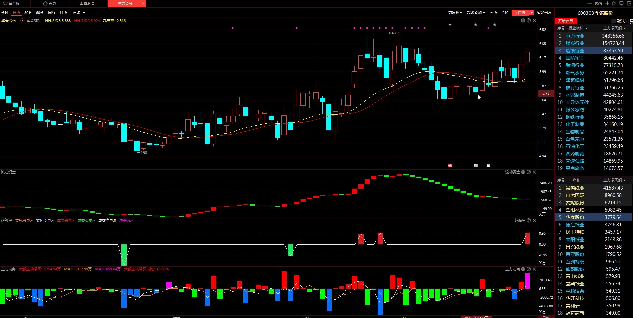
Task: Go to 首页 home icon tab
Action: pyautogui.click(x=50, y=3)
